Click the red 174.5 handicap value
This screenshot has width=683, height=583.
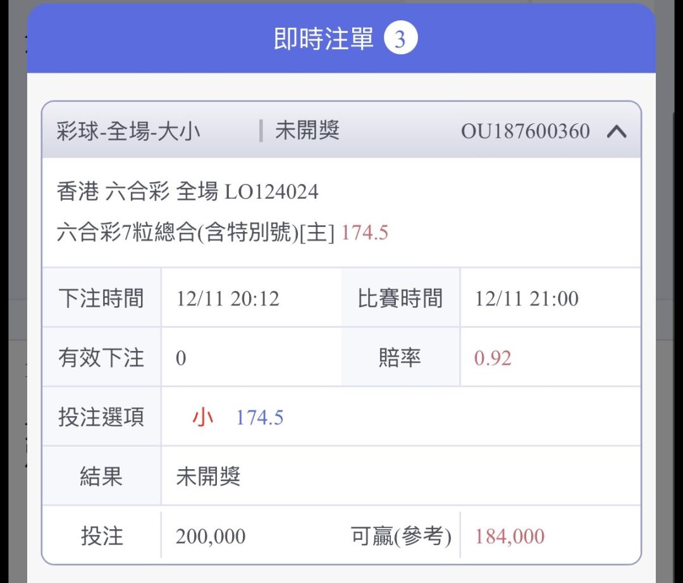(365, 233)
